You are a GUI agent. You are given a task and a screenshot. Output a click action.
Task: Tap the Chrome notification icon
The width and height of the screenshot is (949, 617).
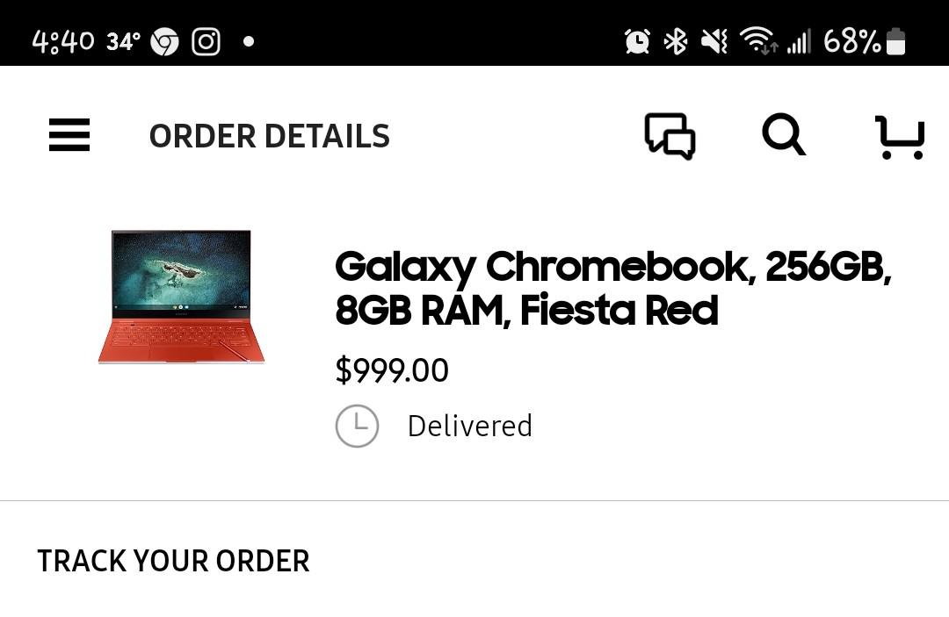point(164,41)
